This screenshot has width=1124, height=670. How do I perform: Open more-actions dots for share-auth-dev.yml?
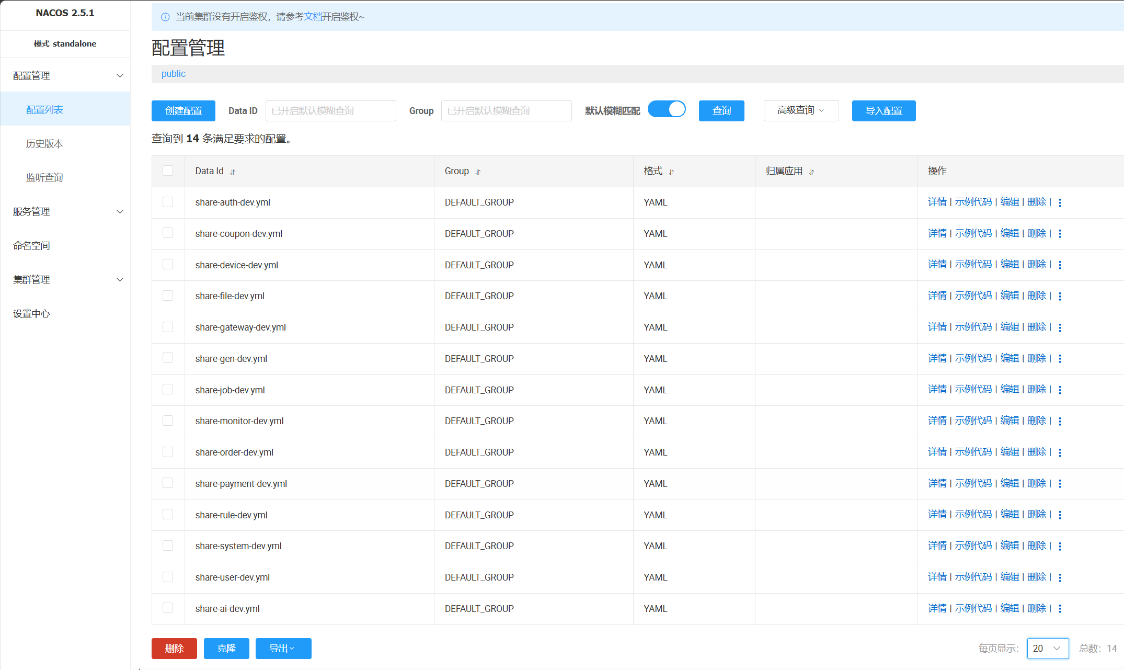click(x=1060, y=203)
